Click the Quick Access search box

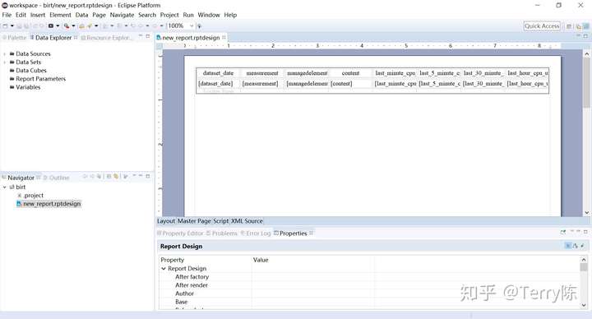pyautogui.click(x=542, y=25)
